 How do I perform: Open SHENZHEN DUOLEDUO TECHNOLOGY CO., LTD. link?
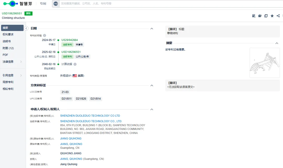coord(91,121)
